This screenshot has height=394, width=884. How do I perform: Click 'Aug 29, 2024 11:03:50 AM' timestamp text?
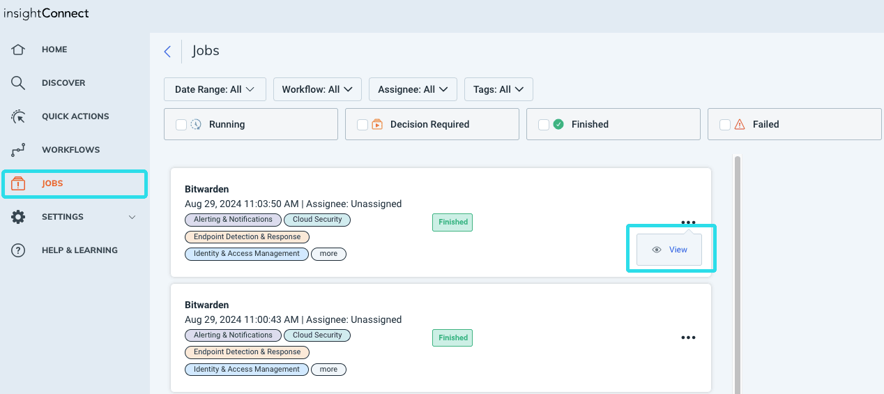coord(241,204)
